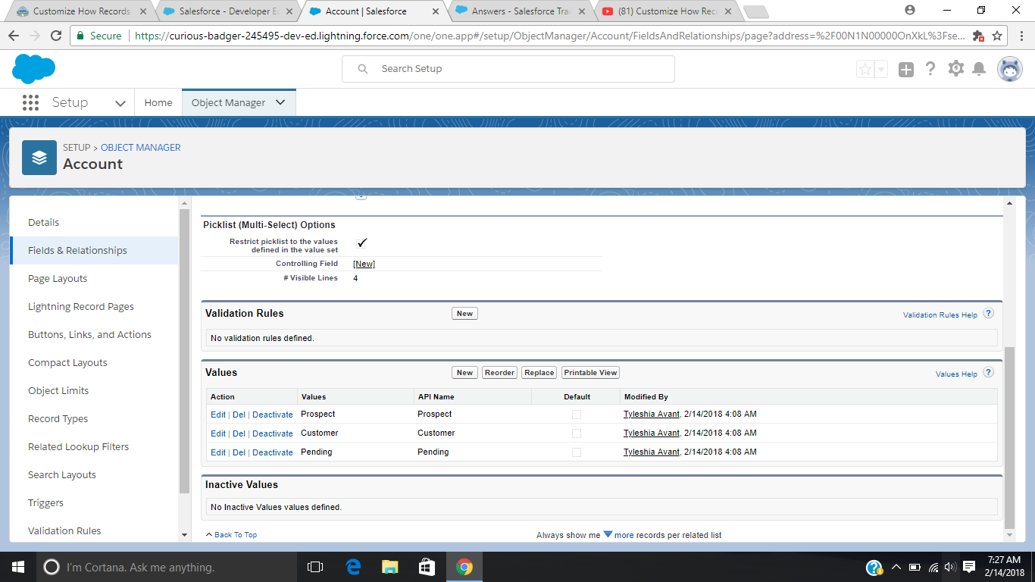Deactivate the Pending picklist value
1035x582 pixels.
pos(273,452)
